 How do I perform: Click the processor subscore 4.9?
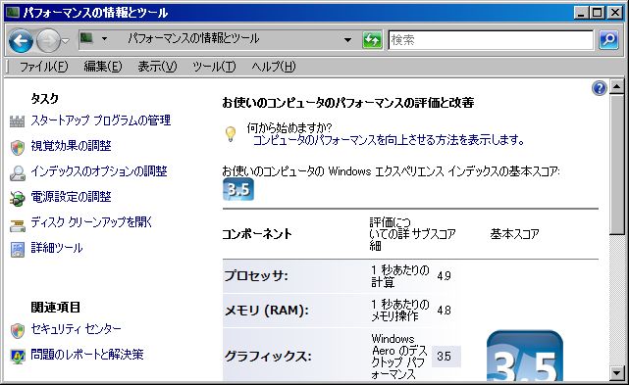(x=444, y=276)
